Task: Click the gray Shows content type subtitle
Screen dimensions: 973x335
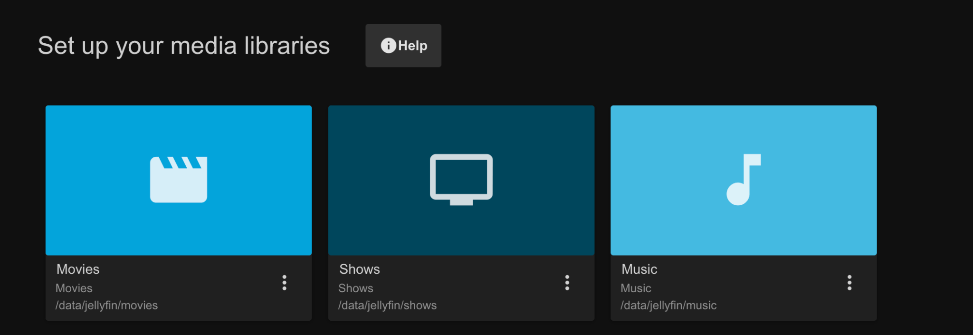Action: click(356, 288)
